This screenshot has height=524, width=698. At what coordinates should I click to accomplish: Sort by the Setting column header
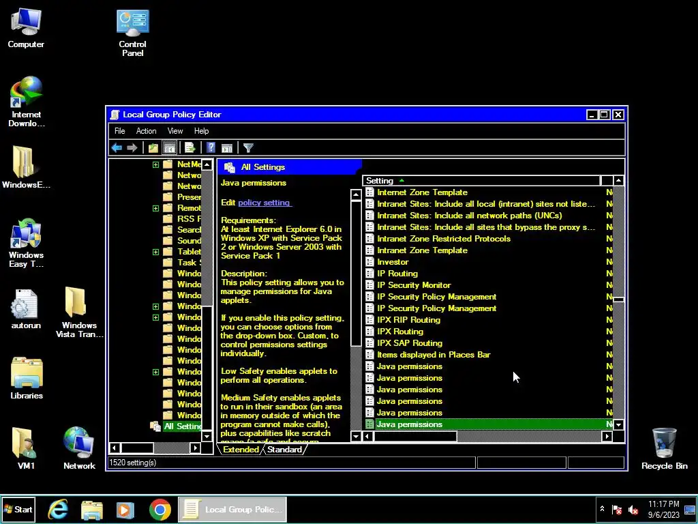pyautogui.click(x=481, y=180)
